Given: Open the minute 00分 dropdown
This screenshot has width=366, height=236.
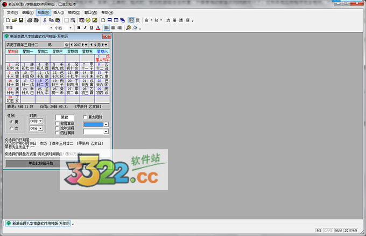Looking at the screenshot, I should tap(40, 128).
